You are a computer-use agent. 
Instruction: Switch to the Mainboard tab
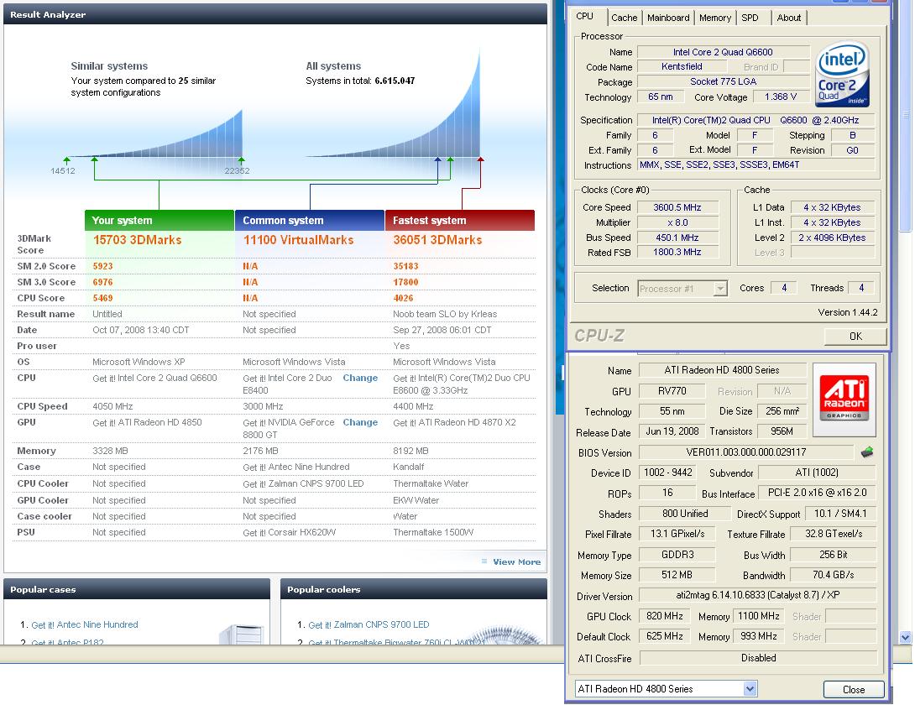pyautogui.click(x=668, y=18)
